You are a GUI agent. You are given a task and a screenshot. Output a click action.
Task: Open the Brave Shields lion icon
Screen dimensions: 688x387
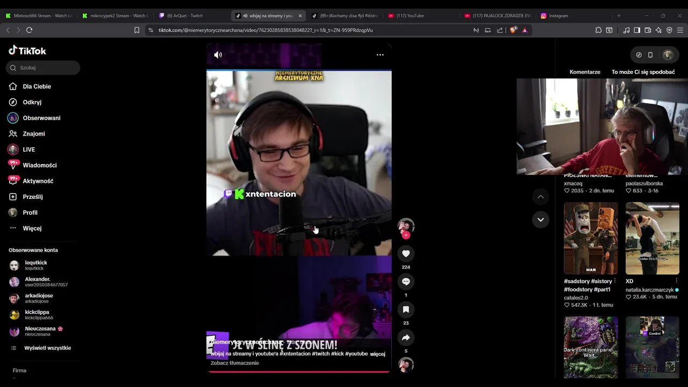coord(513,30)
